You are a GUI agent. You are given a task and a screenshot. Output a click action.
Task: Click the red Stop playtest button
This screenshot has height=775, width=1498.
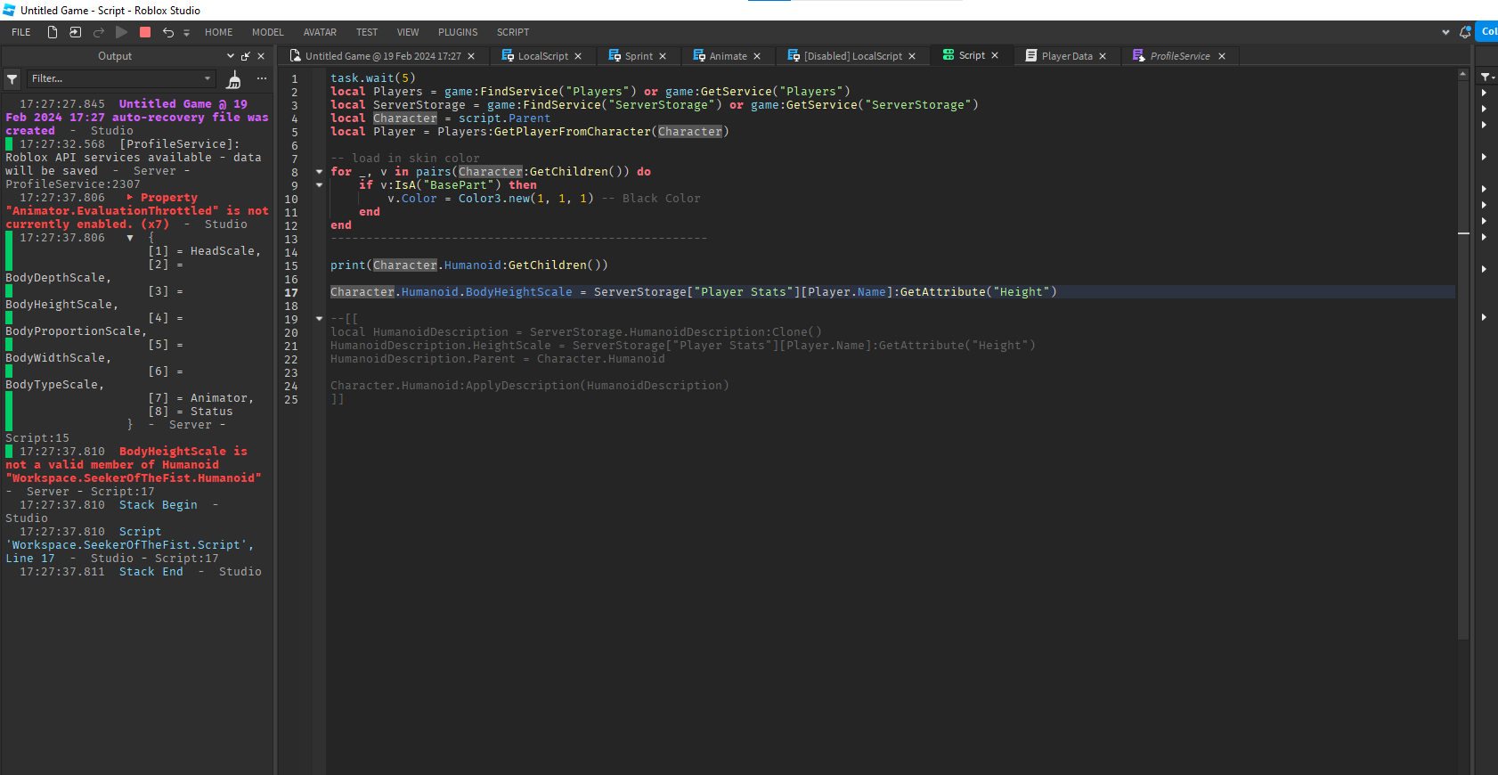[145, 32]
